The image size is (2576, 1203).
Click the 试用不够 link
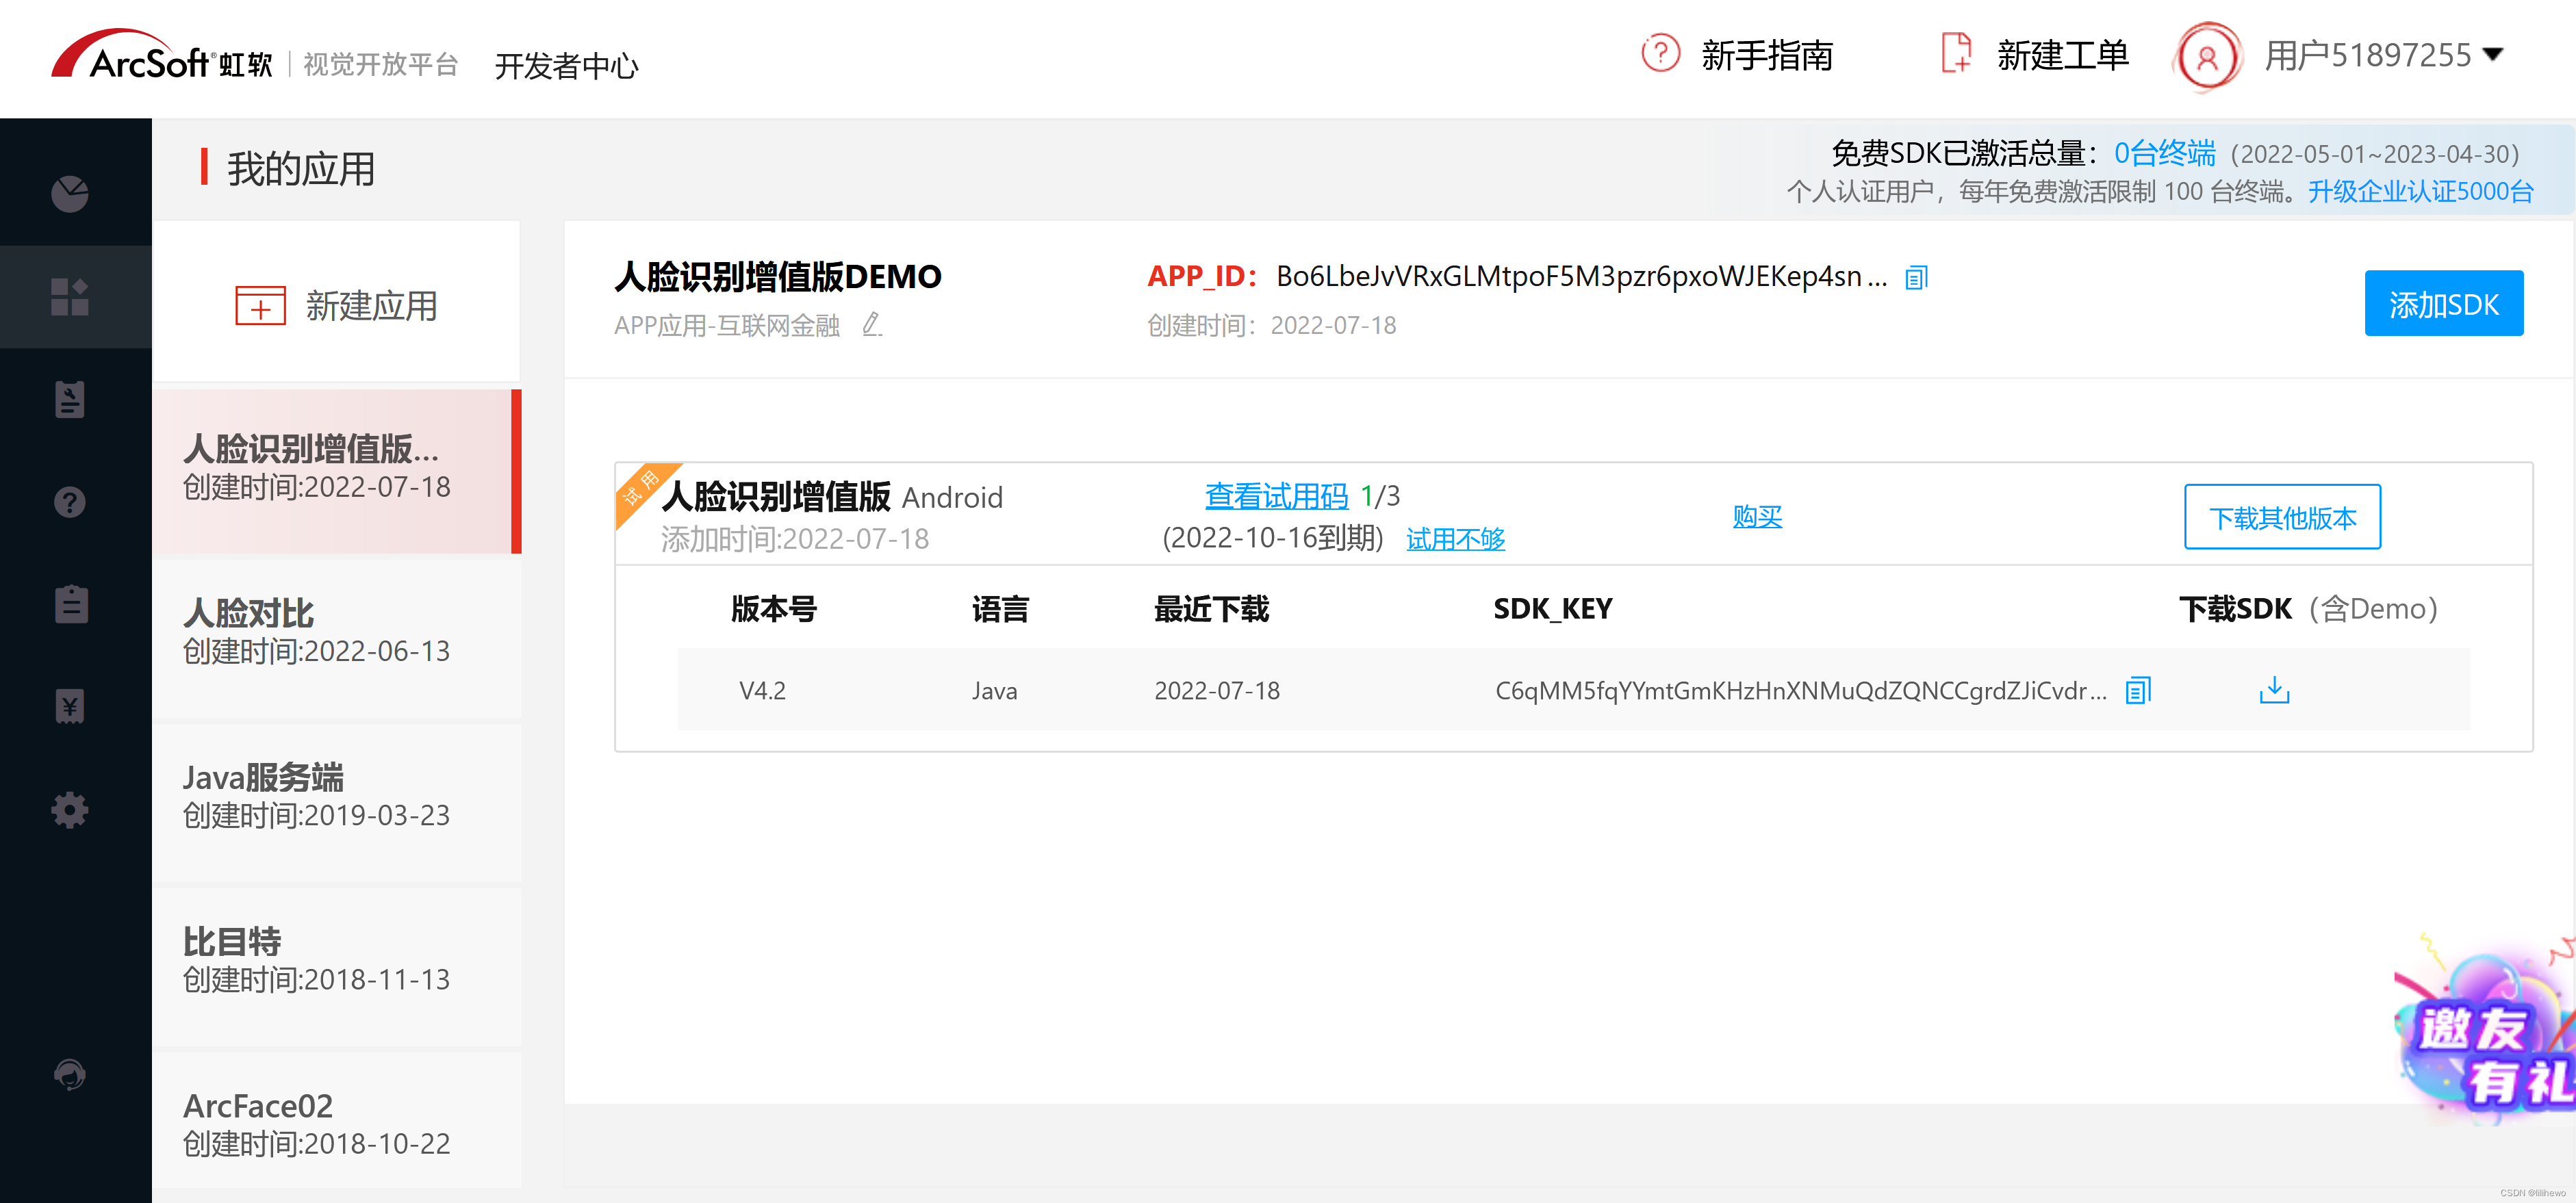click(1455, 540)
